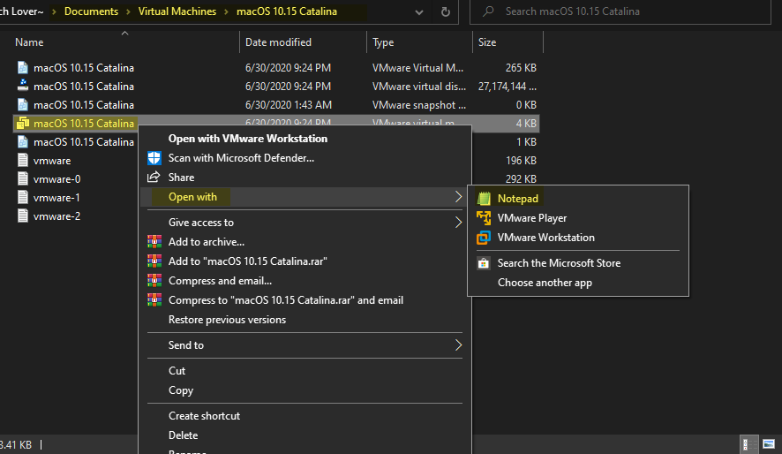Viewport: 782px width, 454px height.
Task: Click the Microsoft Store bag icon
Action: tap(484, 263)
